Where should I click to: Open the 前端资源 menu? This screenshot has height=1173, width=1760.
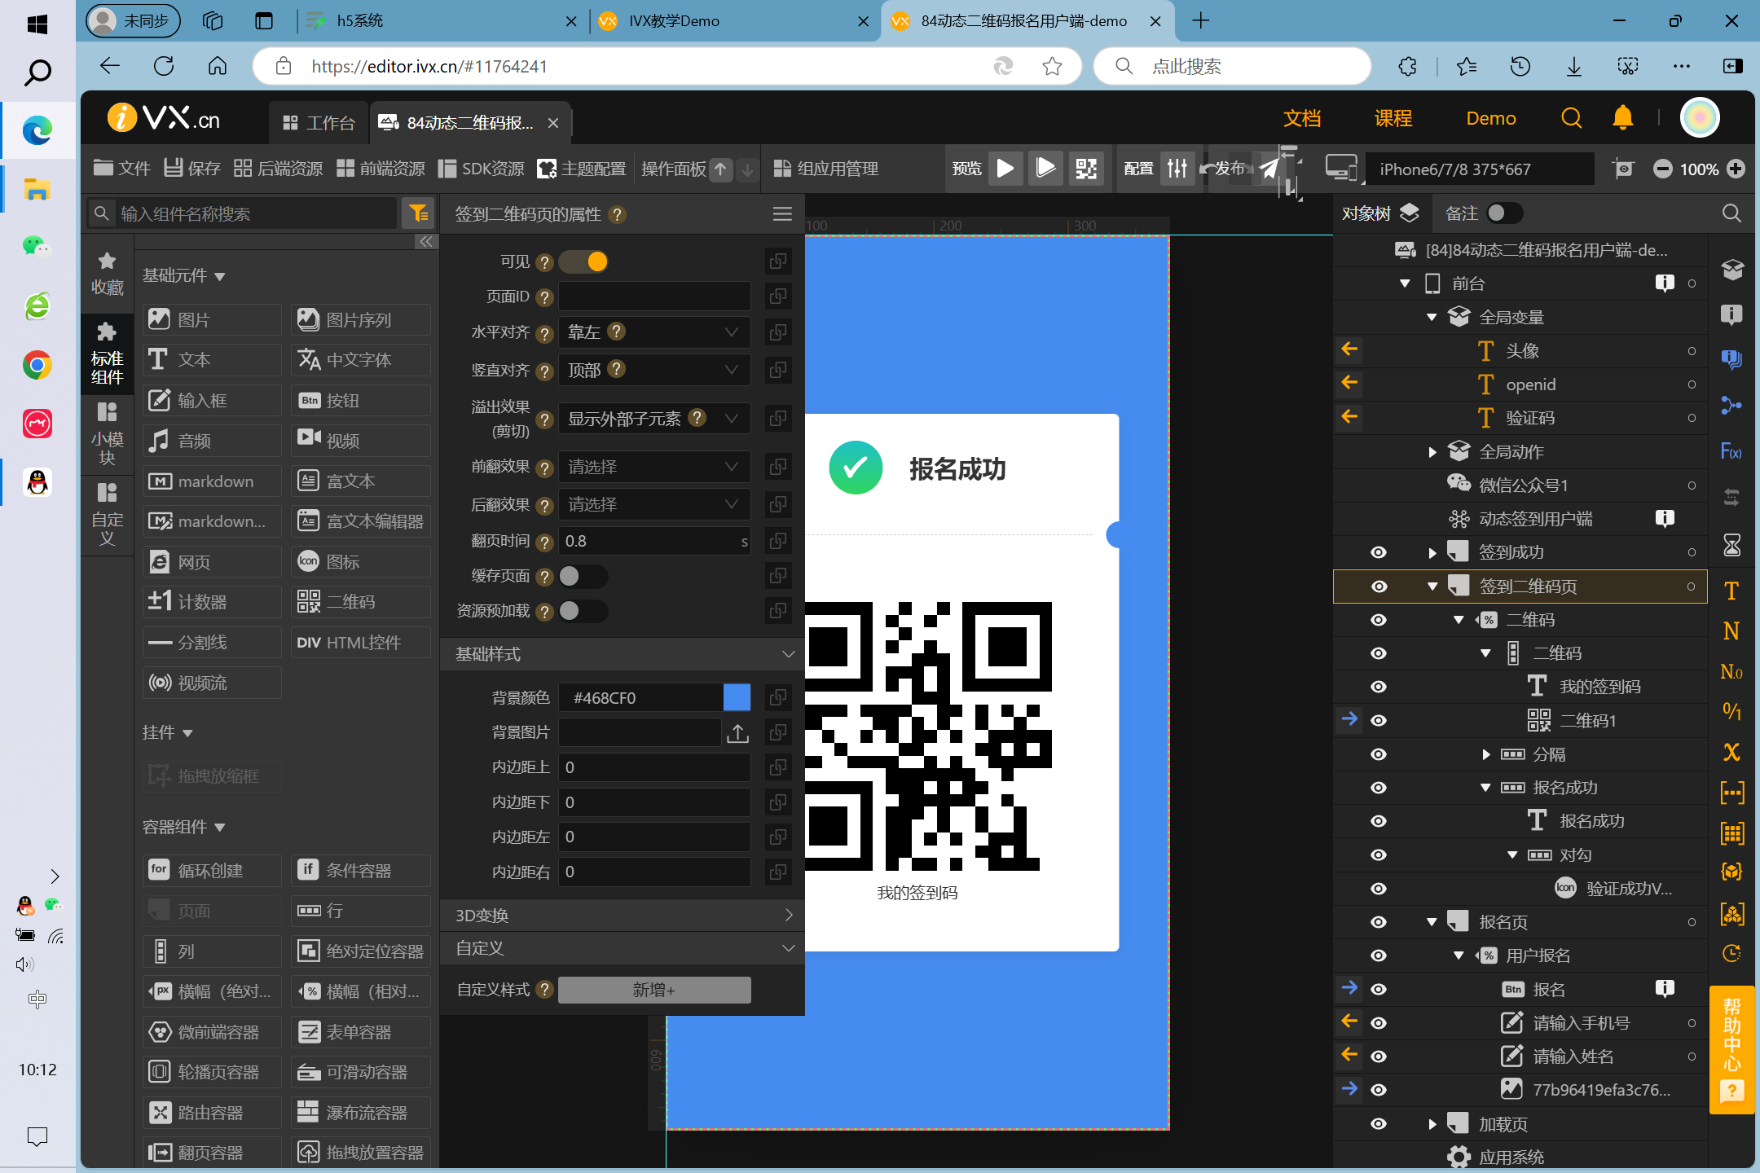(381, 169)
